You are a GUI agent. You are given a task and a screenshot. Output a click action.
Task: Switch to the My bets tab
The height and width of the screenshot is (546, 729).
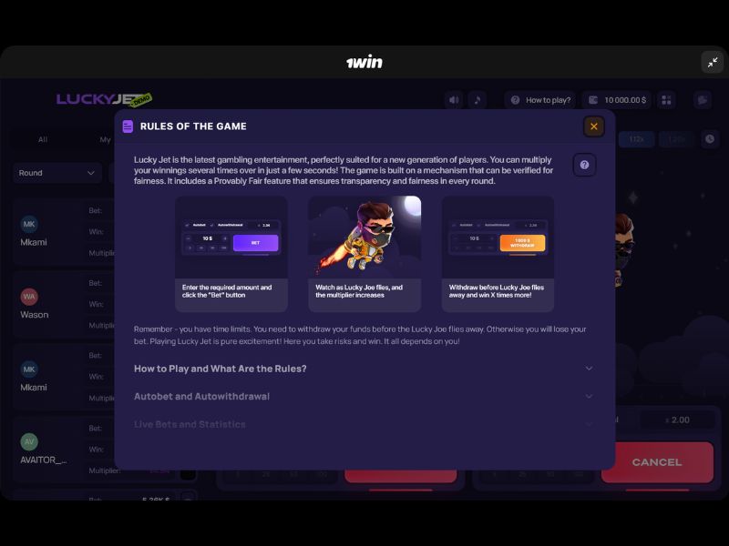(105, 139)
